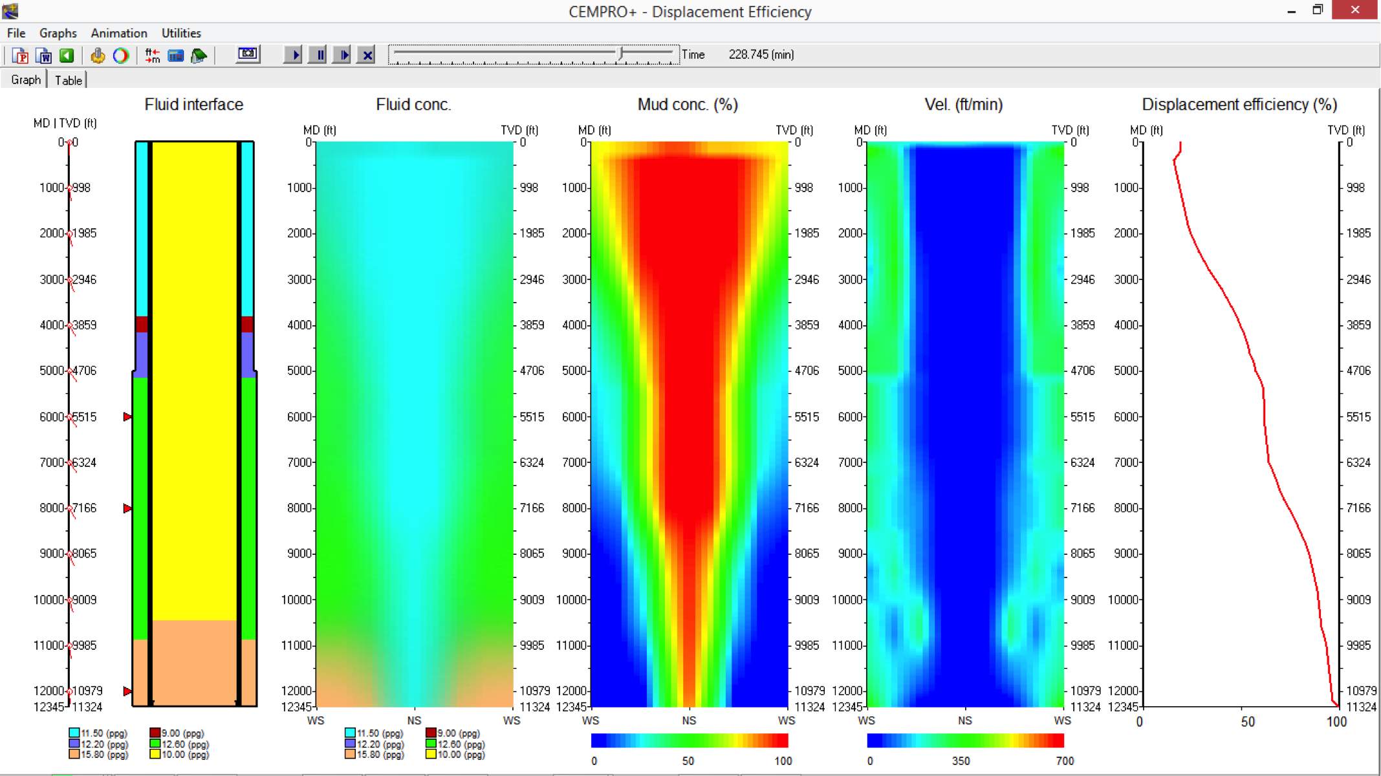The width and height of the screenshot is (1381, 776).
Task: Open the File menu
Action: (16, 33)
